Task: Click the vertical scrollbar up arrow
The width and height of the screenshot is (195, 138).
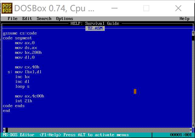Action: pyautogui.click(x=193, y=33)
